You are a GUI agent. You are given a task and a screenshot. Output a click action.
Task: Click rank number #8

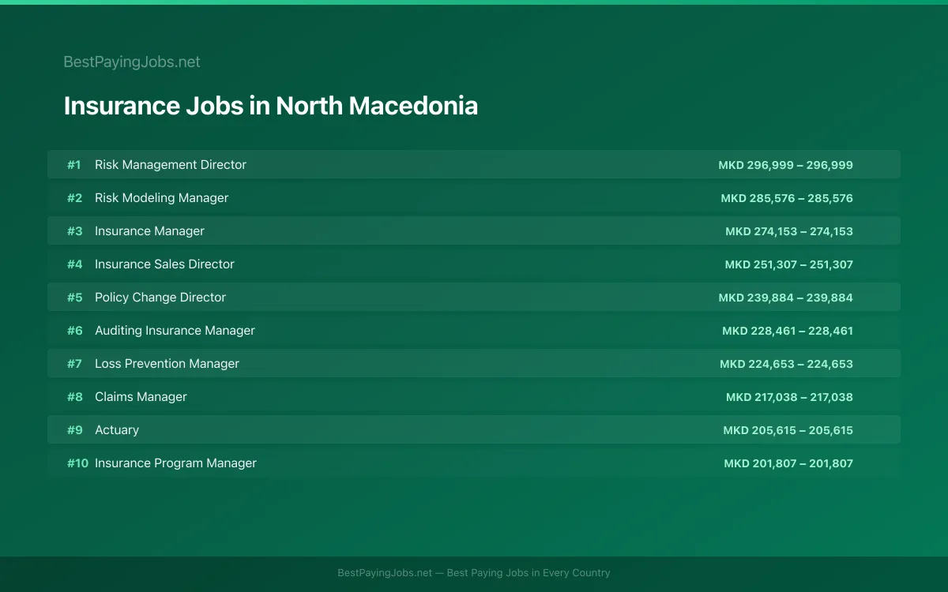click(x=74, y=397)
